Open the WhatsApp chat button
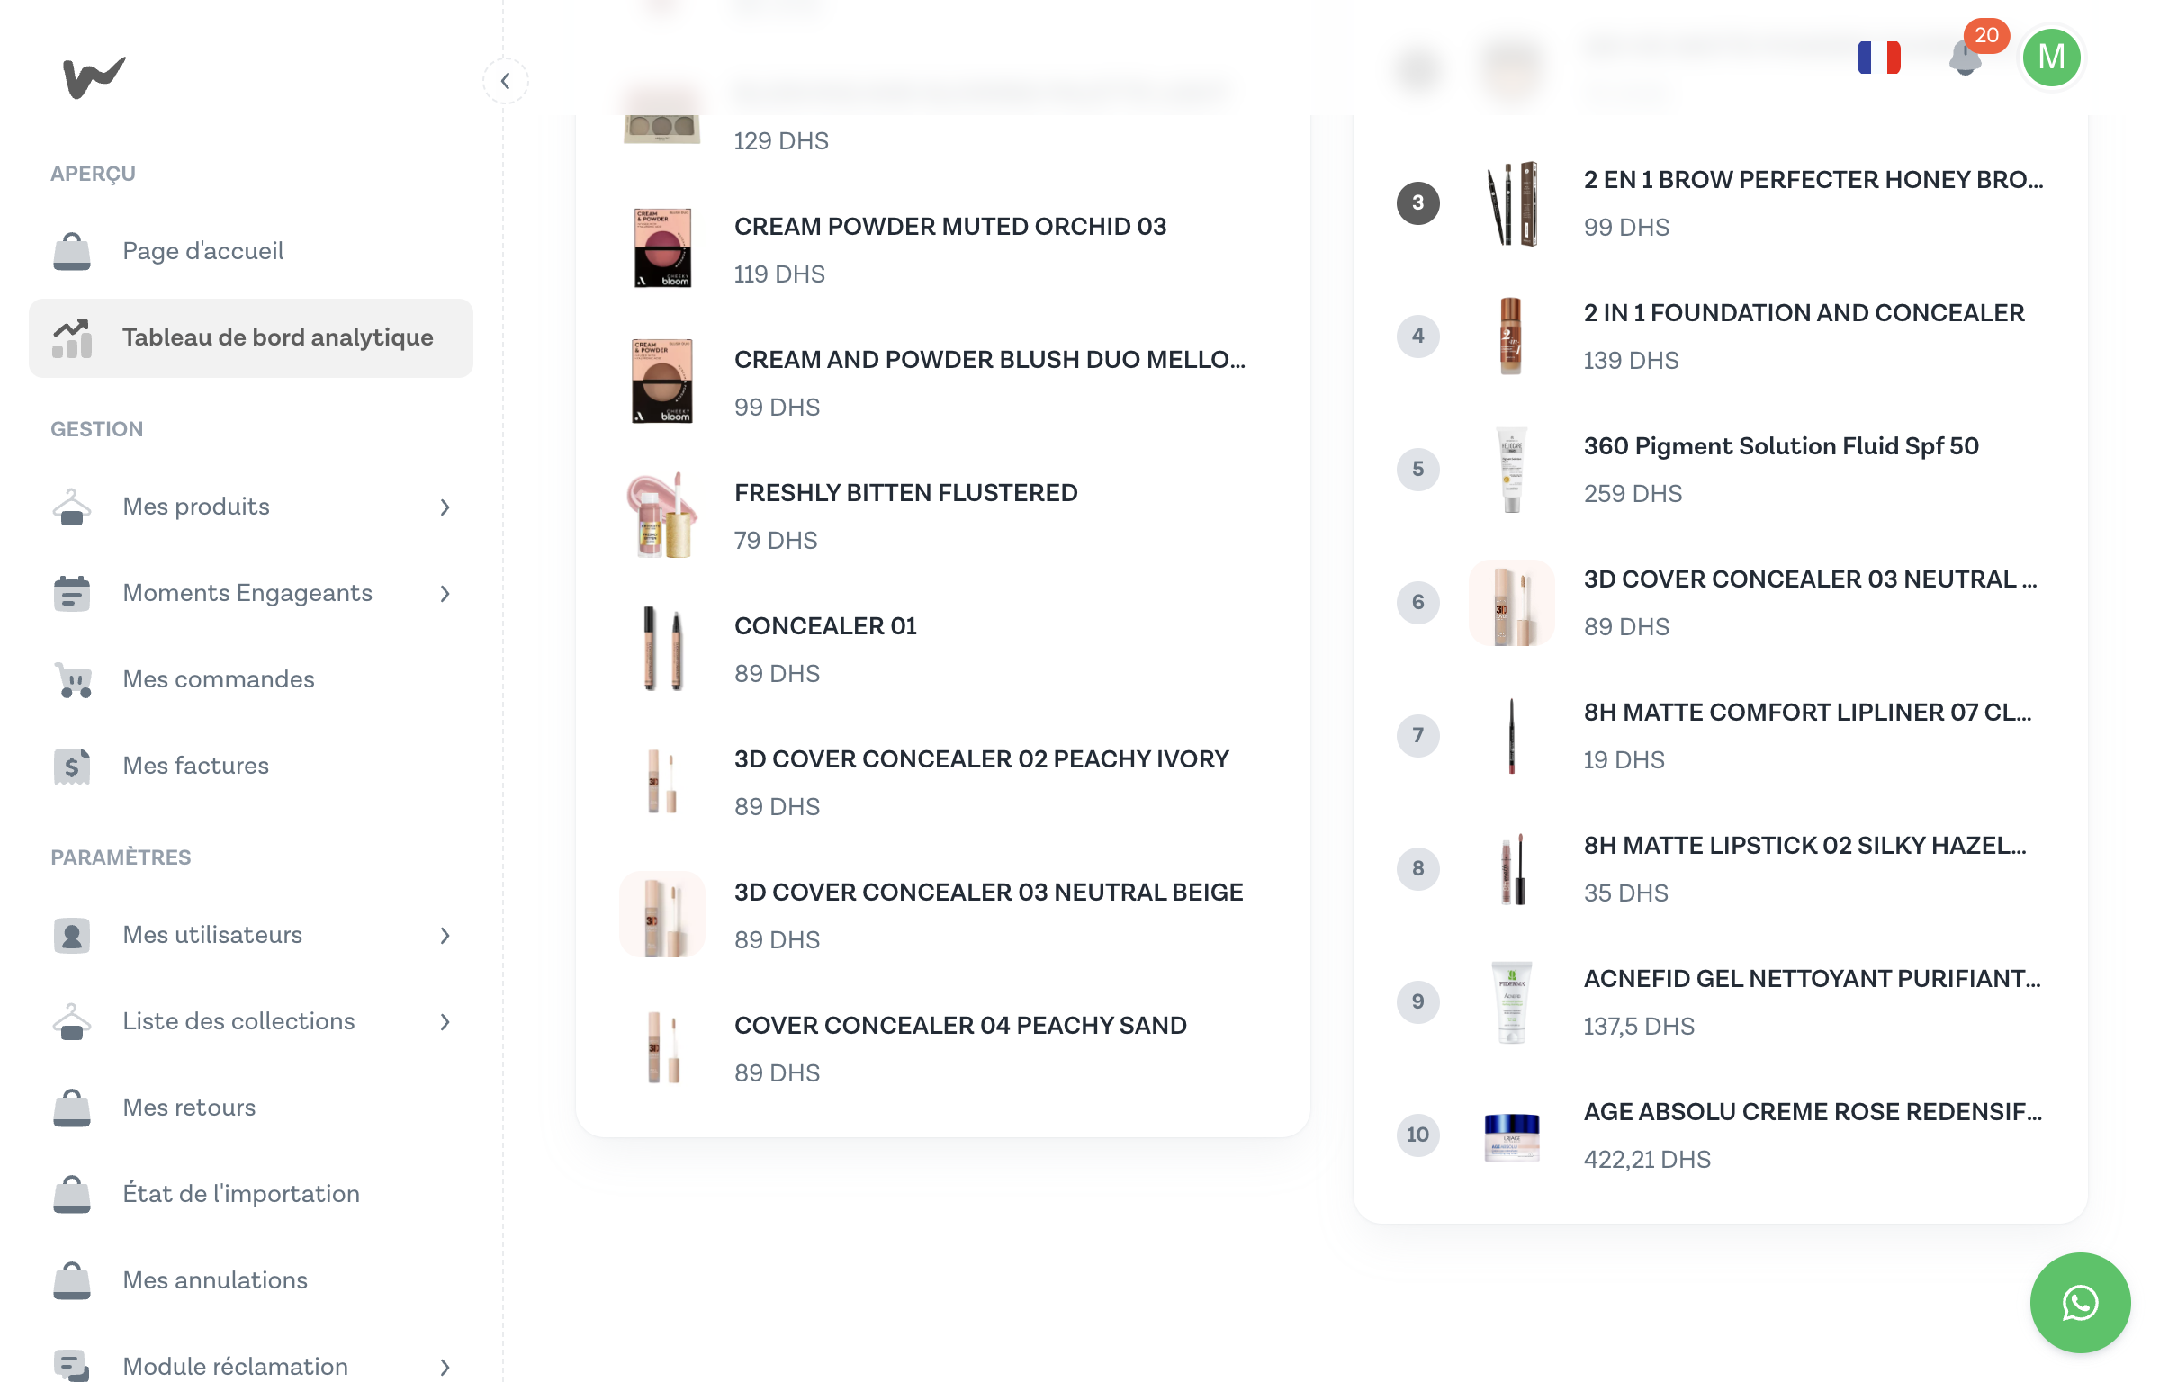 point(2080,1302)
